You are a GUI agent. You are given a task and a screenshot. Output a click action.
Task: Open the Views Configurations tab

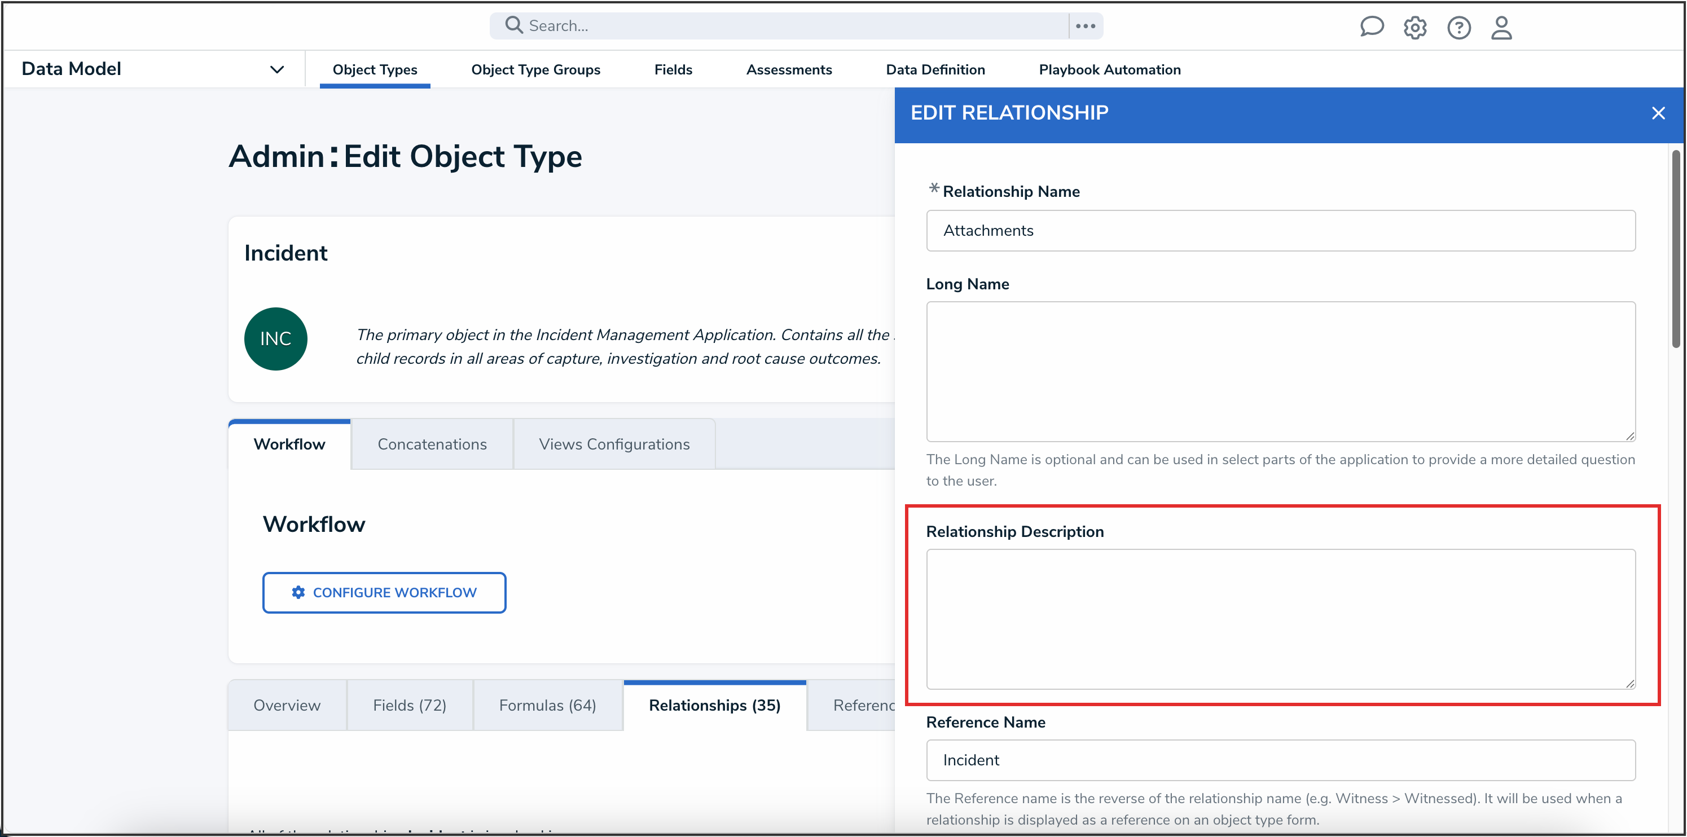pyautogui.click(x=614, y=444)
